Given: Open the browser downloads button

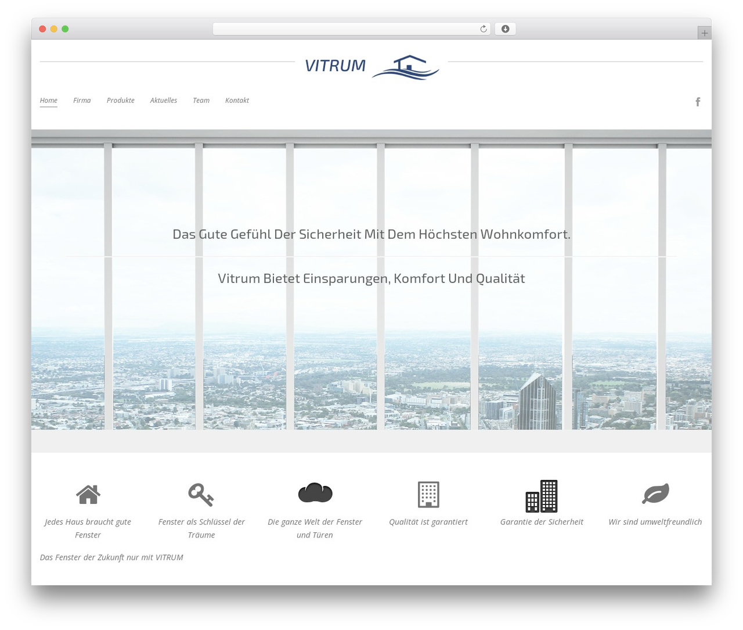Looking at the screenshot, I should click(505, 29).
